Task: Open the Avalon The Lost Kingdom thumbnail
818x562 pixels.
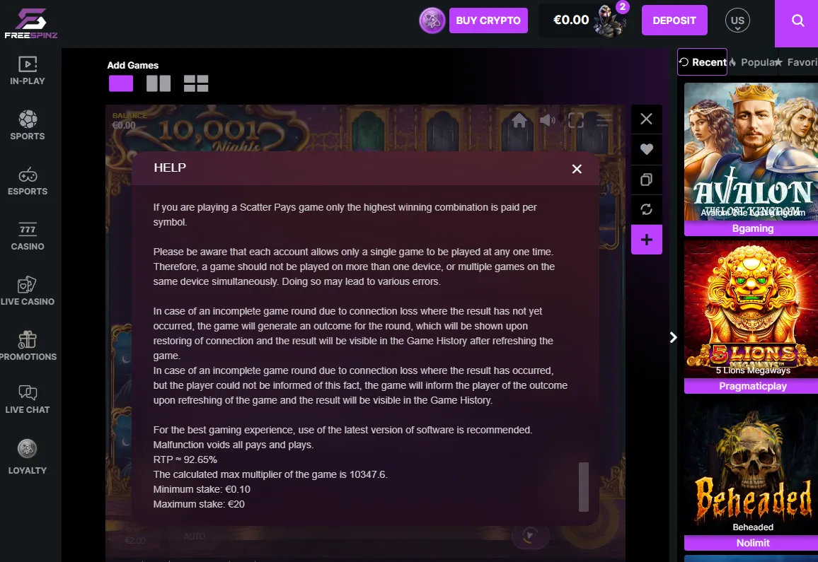Action: pos(752,151)
